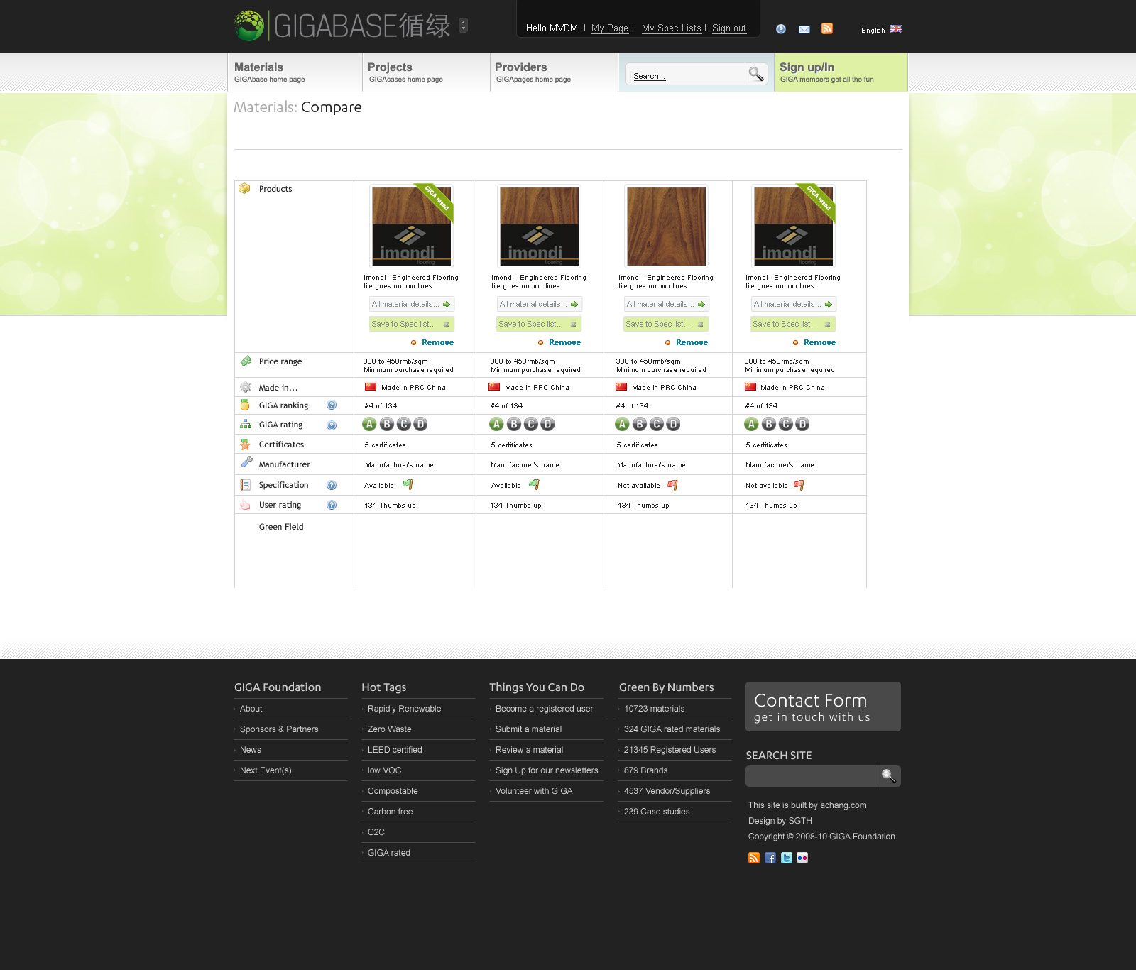Select rating B badge for second product
Screen dimensions: 1136x970
coord(514,425)
